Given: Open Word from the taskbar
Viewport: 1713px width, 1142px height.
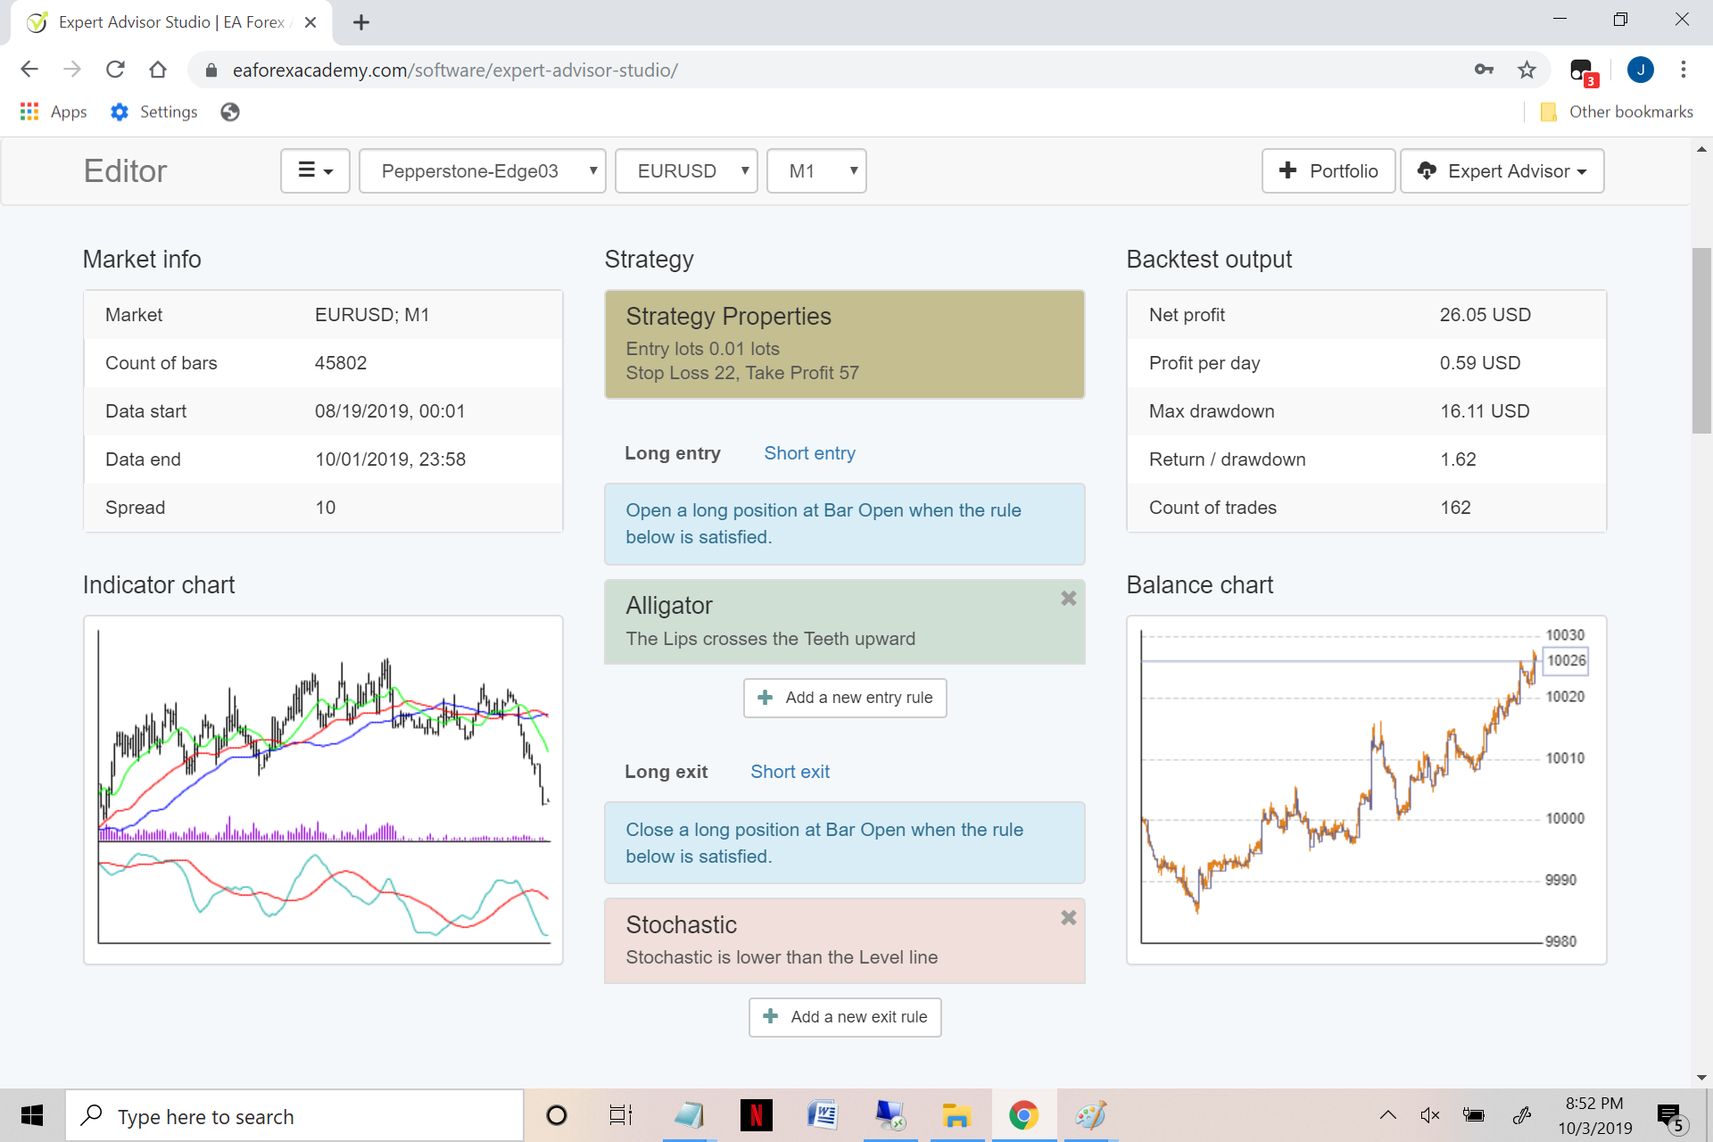Looking at the screenshot, I should pyautogui.click(x=823, y=1115).
